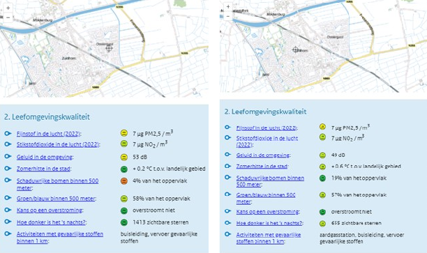Image resolution: width=427 pixels, height=253 pixels.
Task: Click the left panel '2. Leefomgevingskwaliteit' heading
Action: click(47, 117)
